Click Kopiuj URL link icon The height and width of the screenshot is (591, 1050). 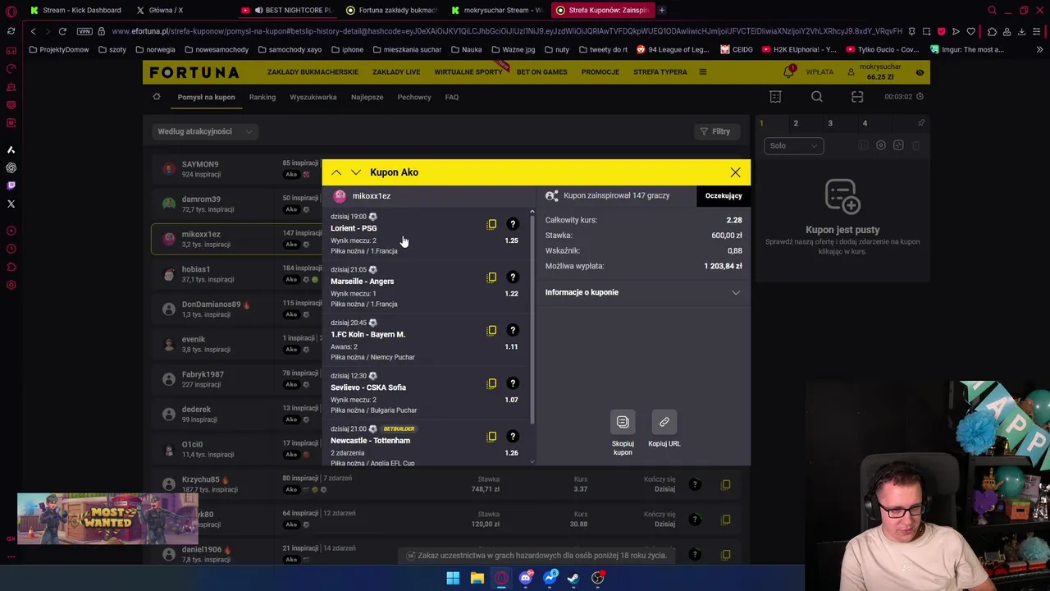pyautogui.click(x=664, y=422)
